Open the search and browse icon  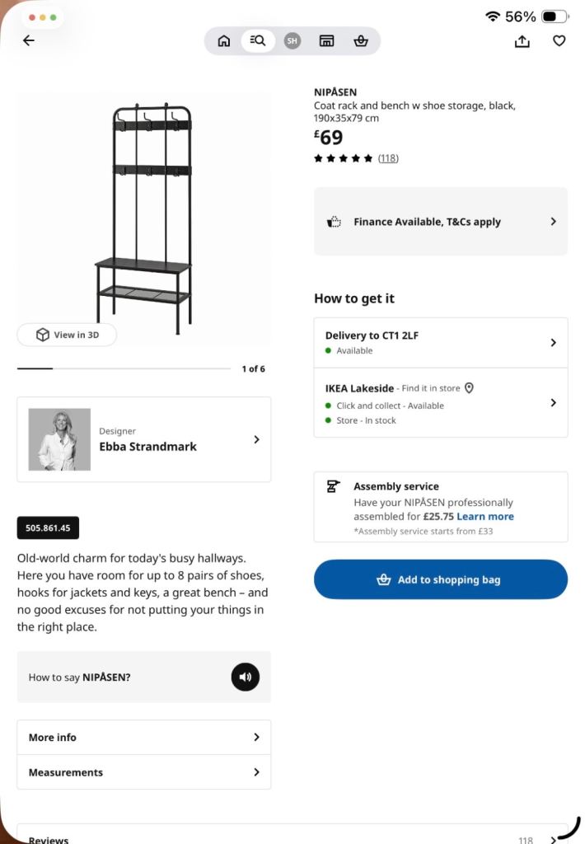258,41
